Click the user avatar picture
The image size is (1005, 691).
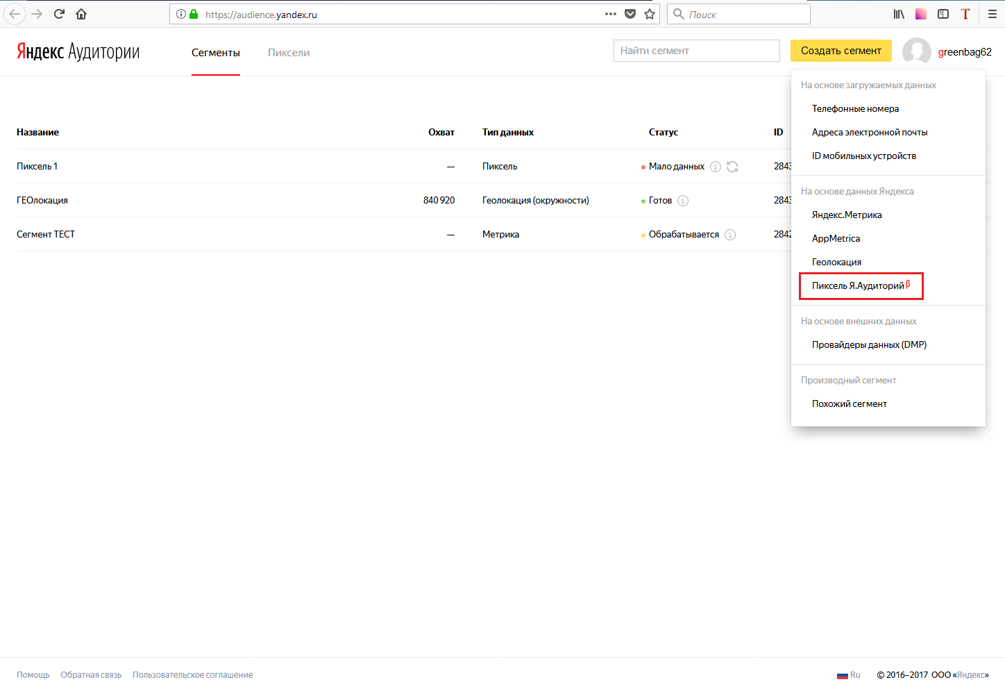pyautogui.click(x=917, y=51)
